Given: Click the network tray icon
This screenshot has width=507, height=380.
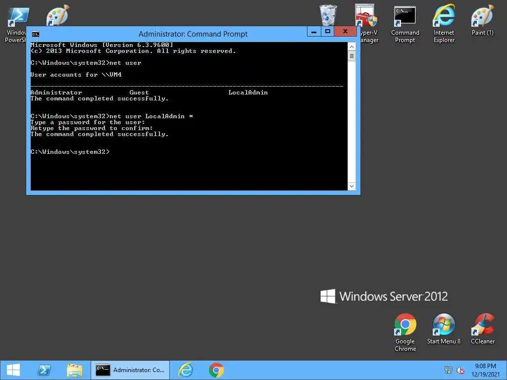Looking at the screenshot, I should click(x=449, y=370).
